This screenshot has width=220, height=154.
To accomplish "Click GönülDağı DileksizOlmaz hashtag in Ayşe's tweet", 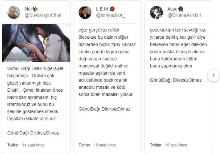I will (x=176, y=80).
